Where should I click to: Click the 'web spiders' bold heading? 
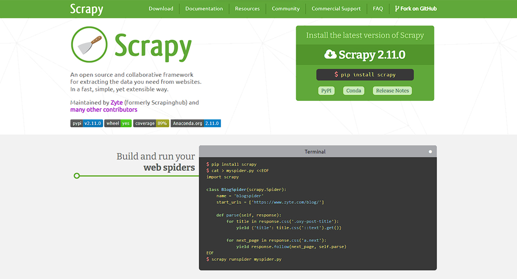(169, 168)
